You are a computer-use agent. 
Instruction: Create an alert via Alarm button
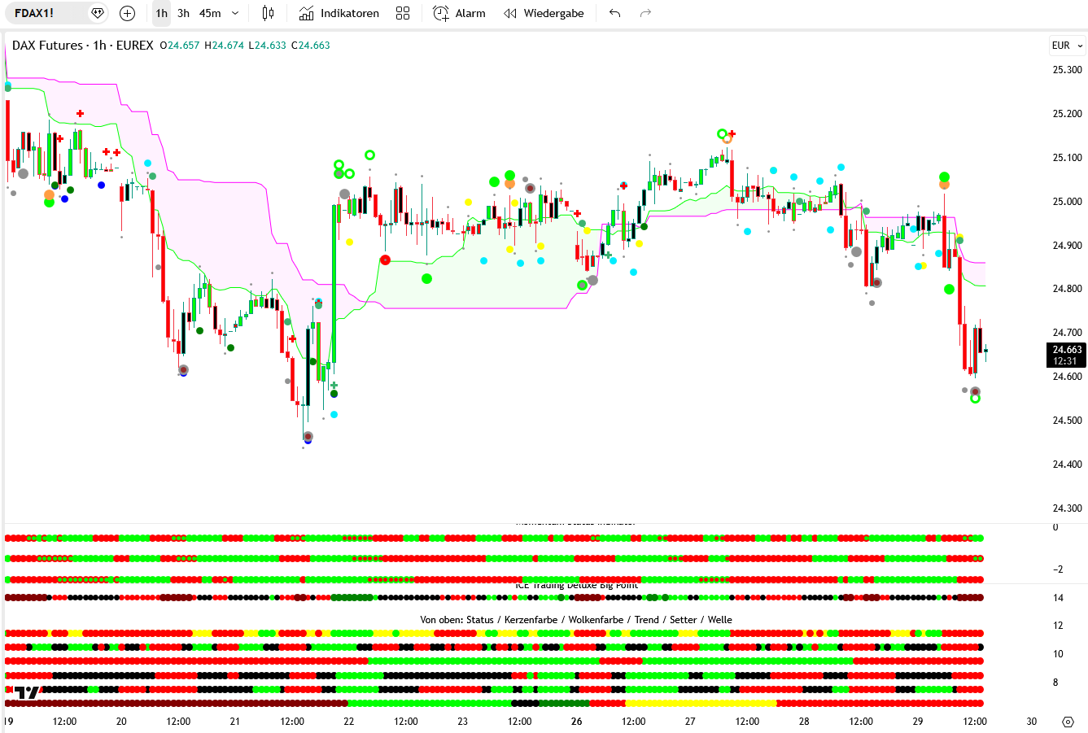pos(459,13)
